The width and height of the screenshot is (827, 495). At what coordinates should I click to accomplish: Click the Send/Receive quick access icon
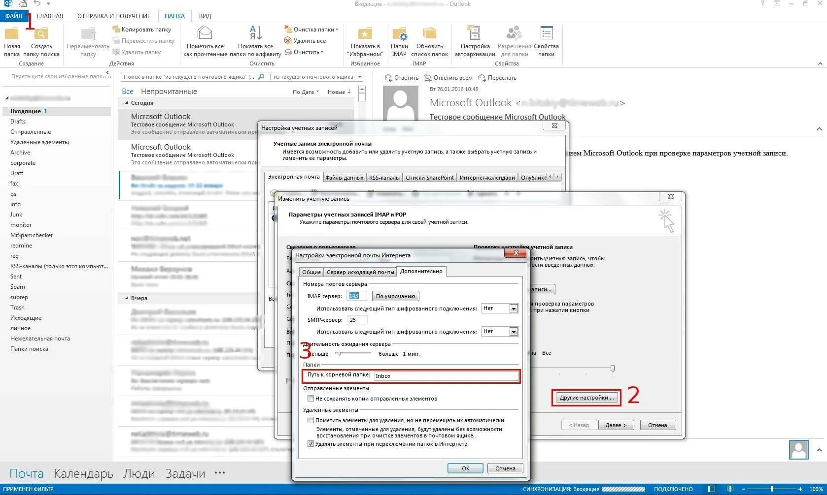click(23, 4)
